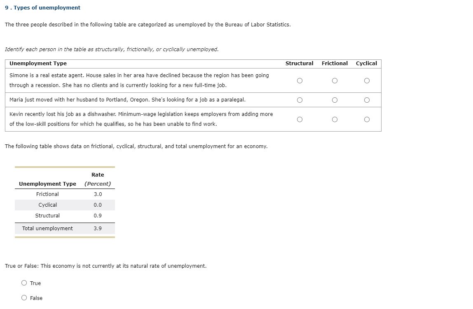This screenshot has height=309, width=473.
Task: Click the italicized instruction text above the table
Action: 112,49
